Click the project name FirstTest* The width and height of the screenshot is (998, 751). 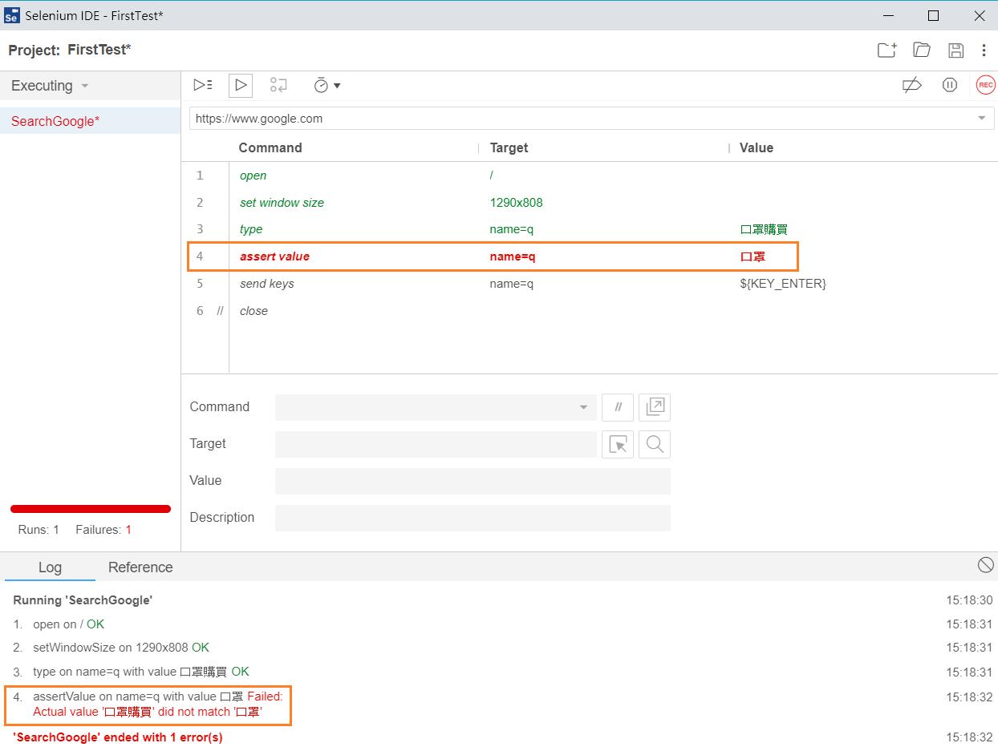pyautogui.click(x=99, y=50)
